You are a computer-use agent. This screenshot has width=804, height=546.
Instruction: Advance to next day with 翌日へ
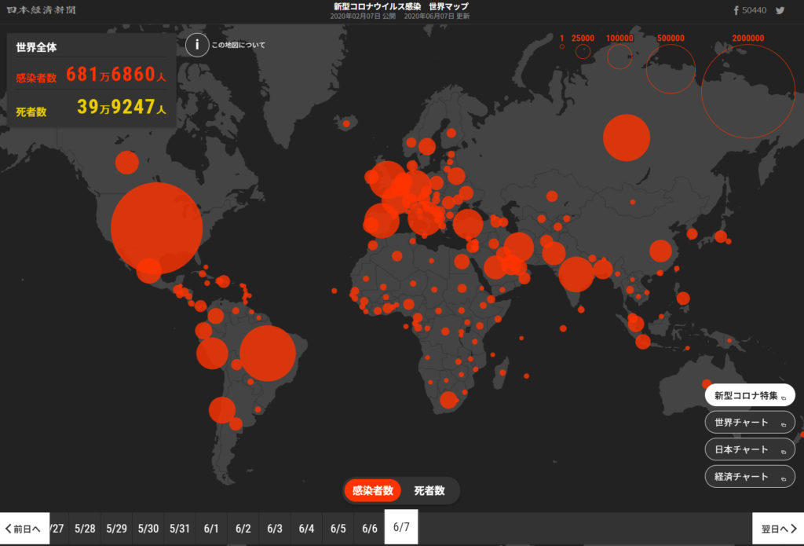[x=777, y=529]
